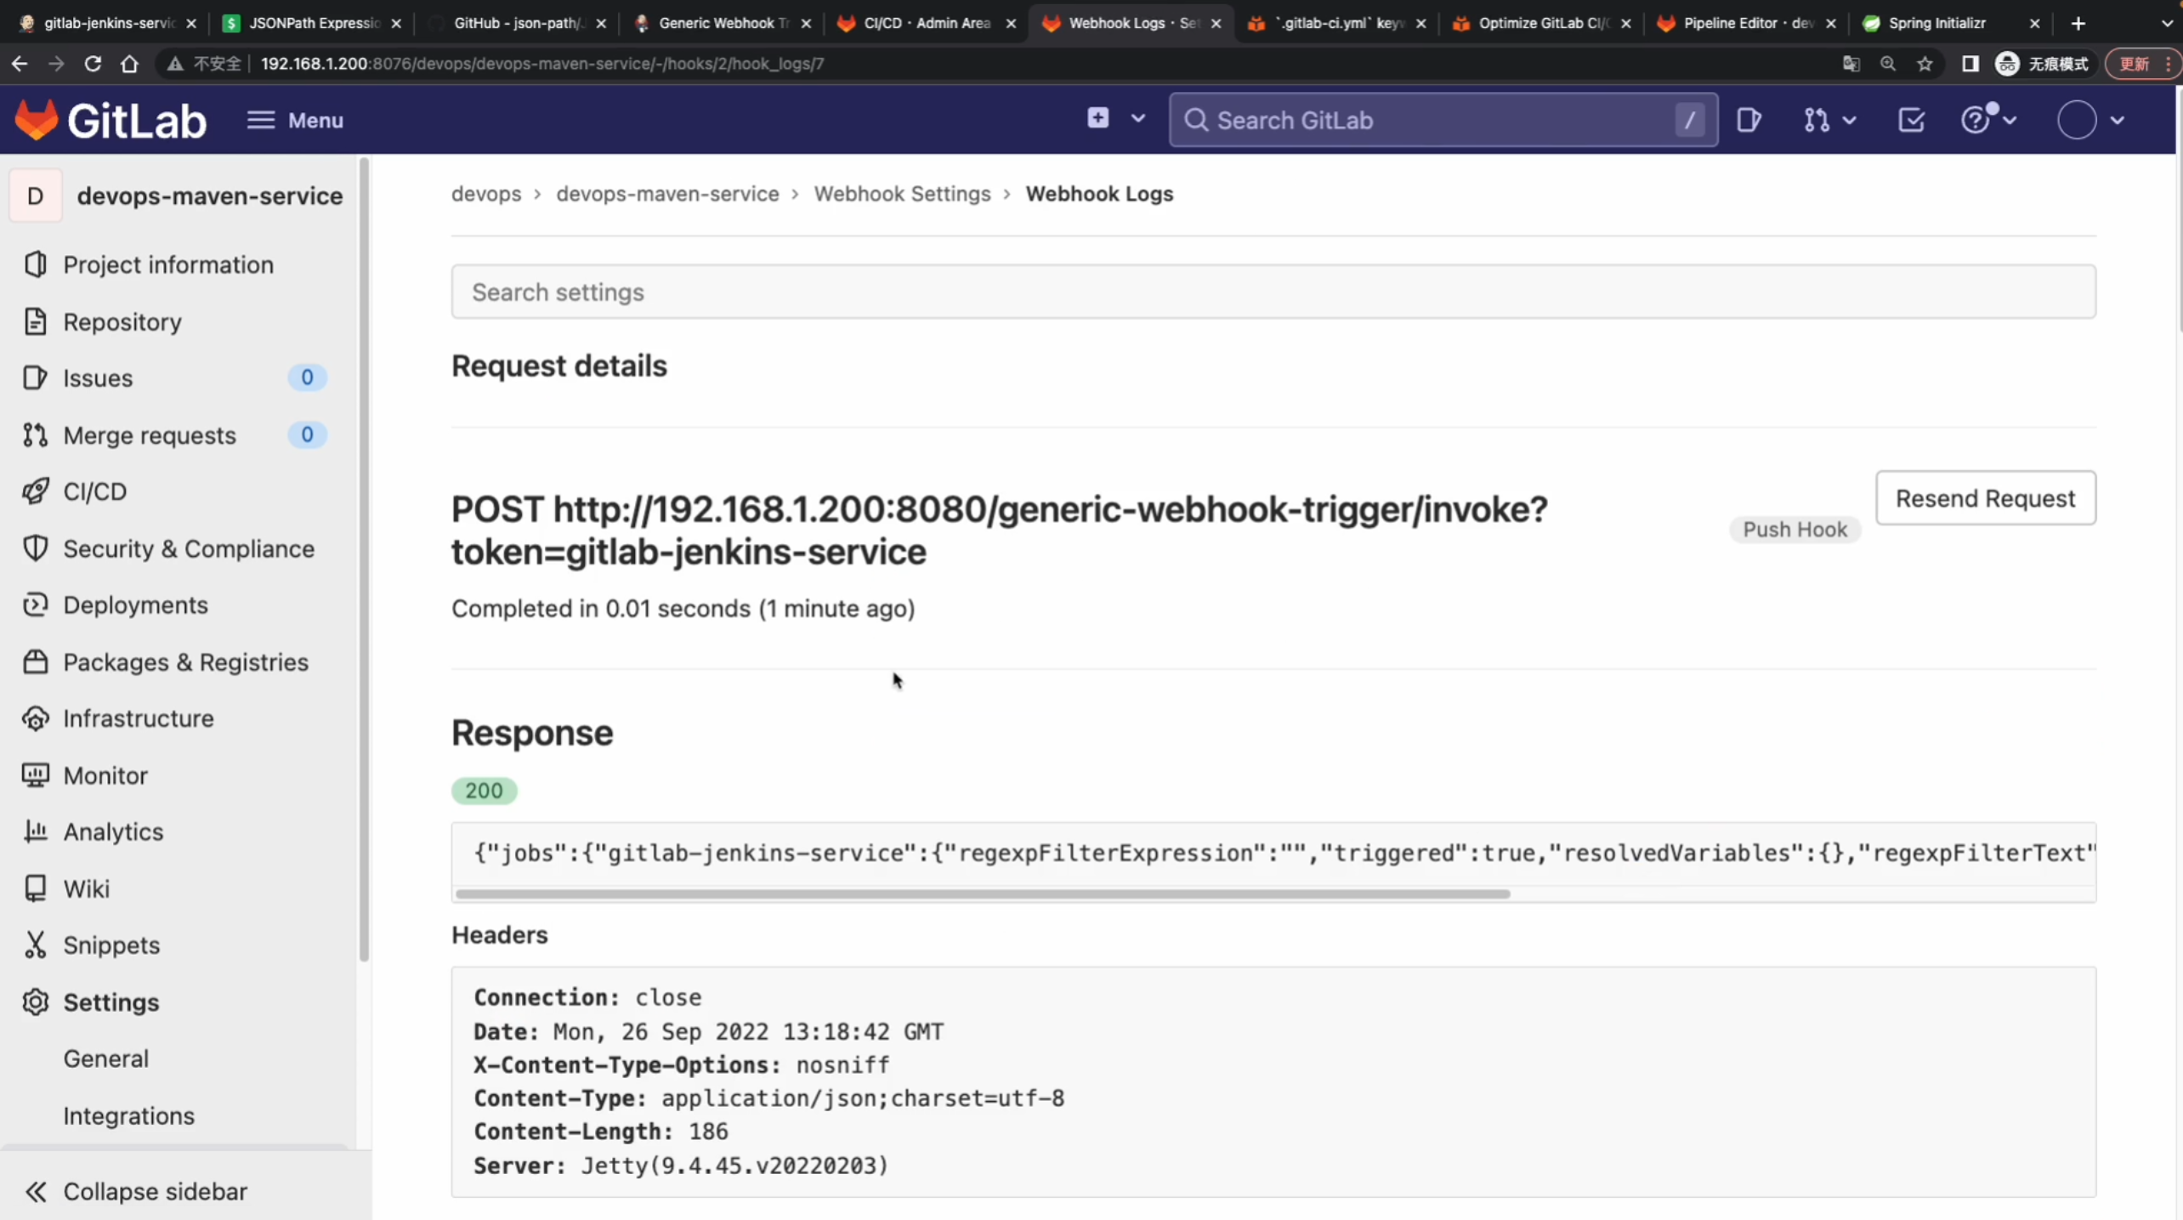The height and width of the screenshot is (1220, 2183).
Task: Switch to the Spring Initializr tab
Action: [x=1951, y=23]
